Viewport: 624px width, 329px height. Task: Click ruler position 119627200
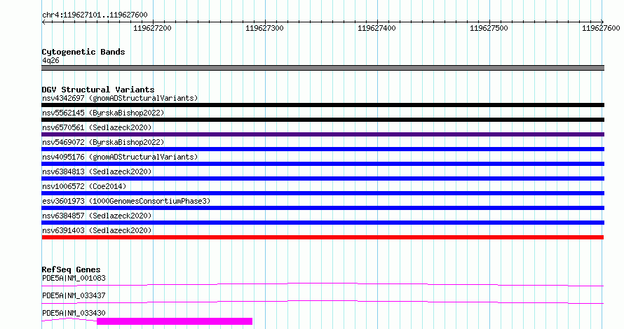pos(152,28)
